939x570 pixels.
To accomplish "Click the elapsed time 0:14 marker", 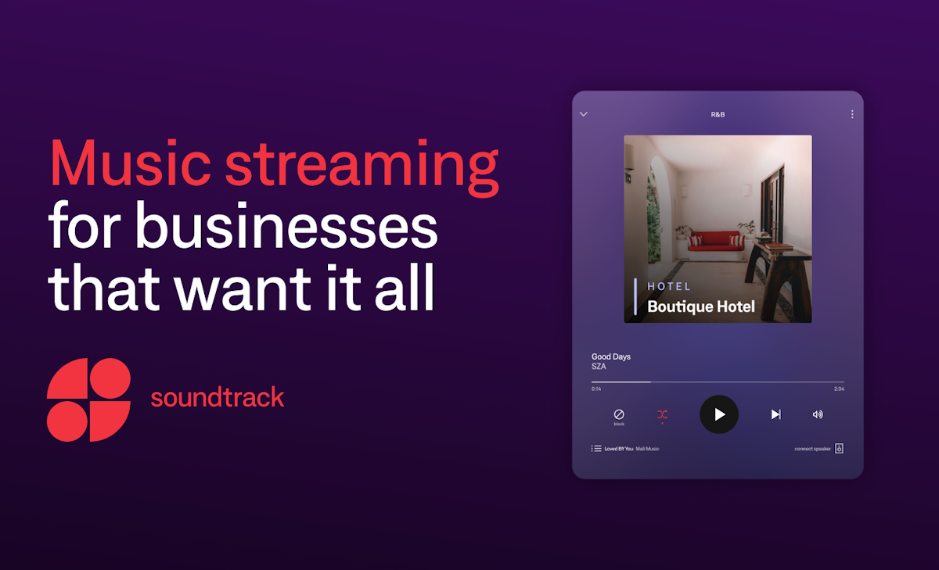I will pyautogui.click(x=595, y=387).
